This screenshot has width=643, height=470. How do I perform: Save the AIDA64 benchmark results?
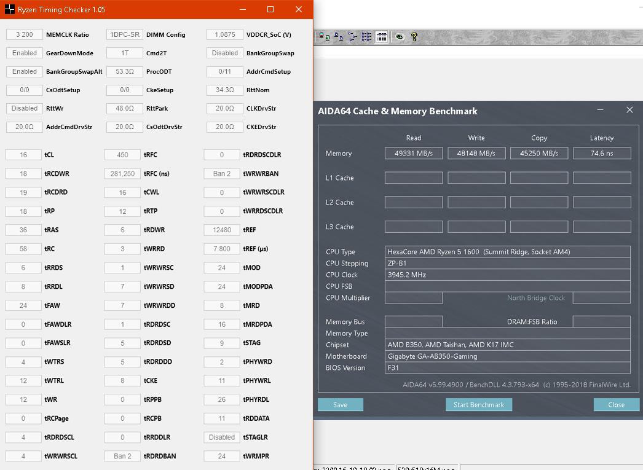(341, 404)
